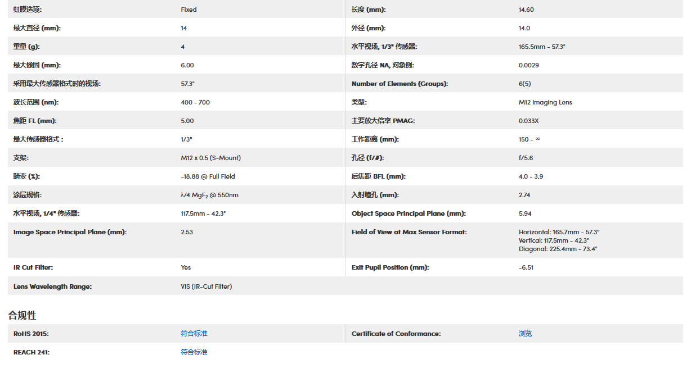Click the "Lens Wavelength Range" label
The width and height of the screenshot is (691, 373).
coord(52,286)
